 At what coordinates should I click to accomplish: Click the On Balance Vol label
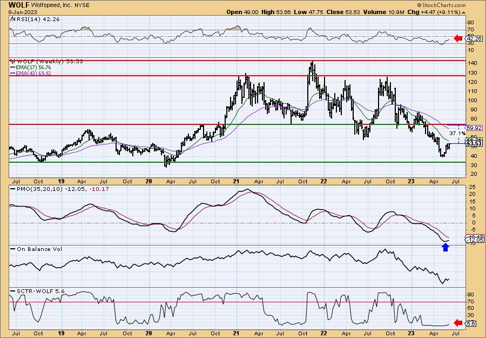pos(39,249)
